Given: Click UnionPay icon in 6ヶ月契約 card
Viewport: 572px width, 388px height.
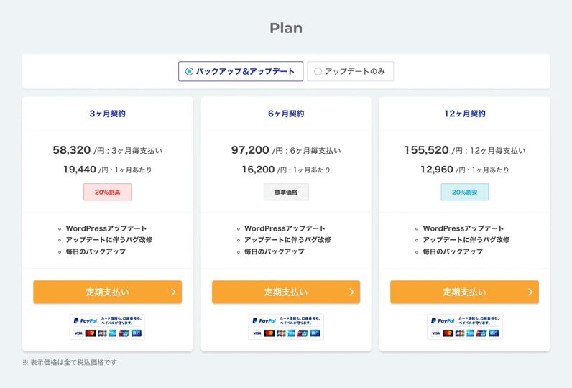Looking at the screenshot, I should [x=303, y=333].
